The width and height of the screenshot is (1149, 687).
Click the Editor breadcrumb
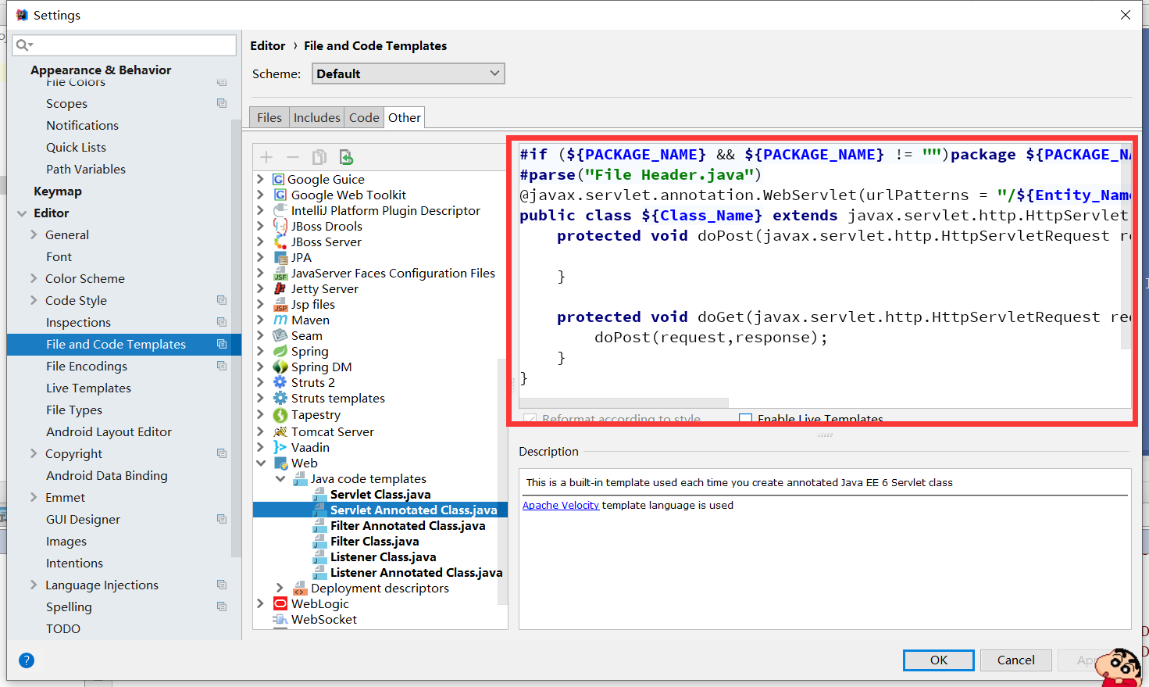pyautogui.click(x=267, y=46)
